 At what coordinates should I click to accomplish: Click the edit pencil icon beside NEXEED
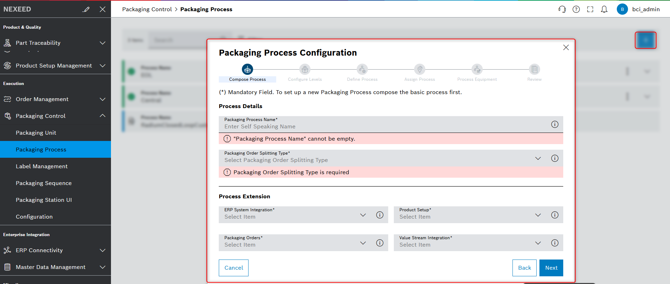pos(86,9)
